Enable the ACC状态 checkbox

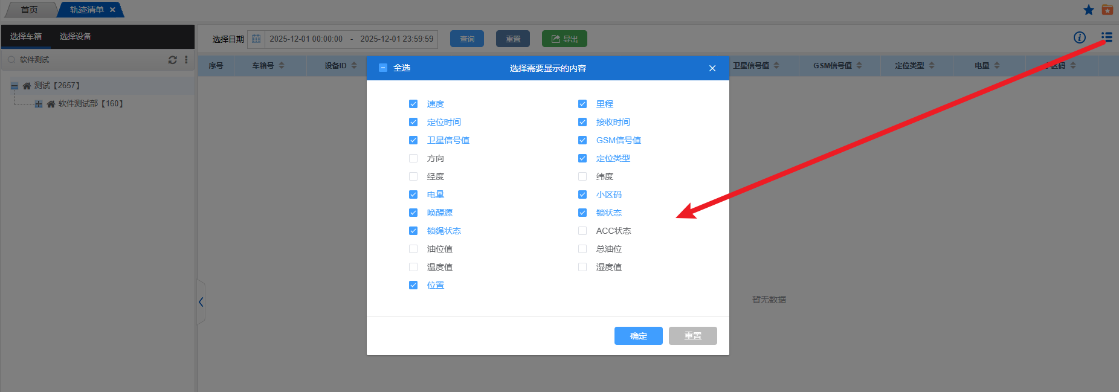point(582,231)
